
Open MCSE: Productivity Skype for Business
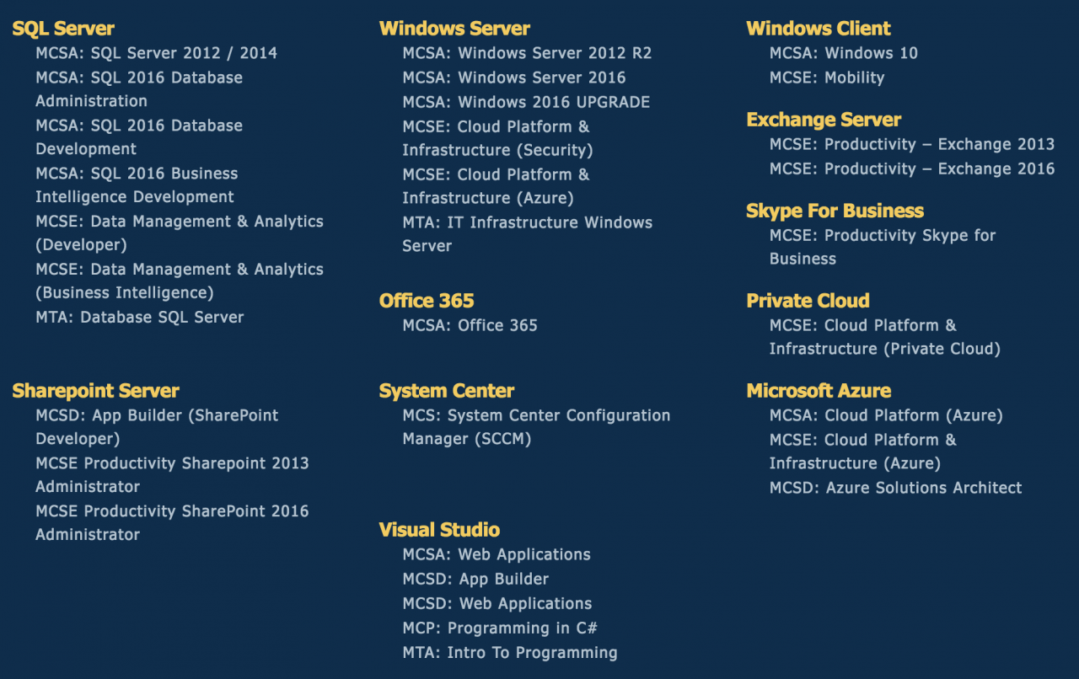pyautogui.click(x=883, y=247)
